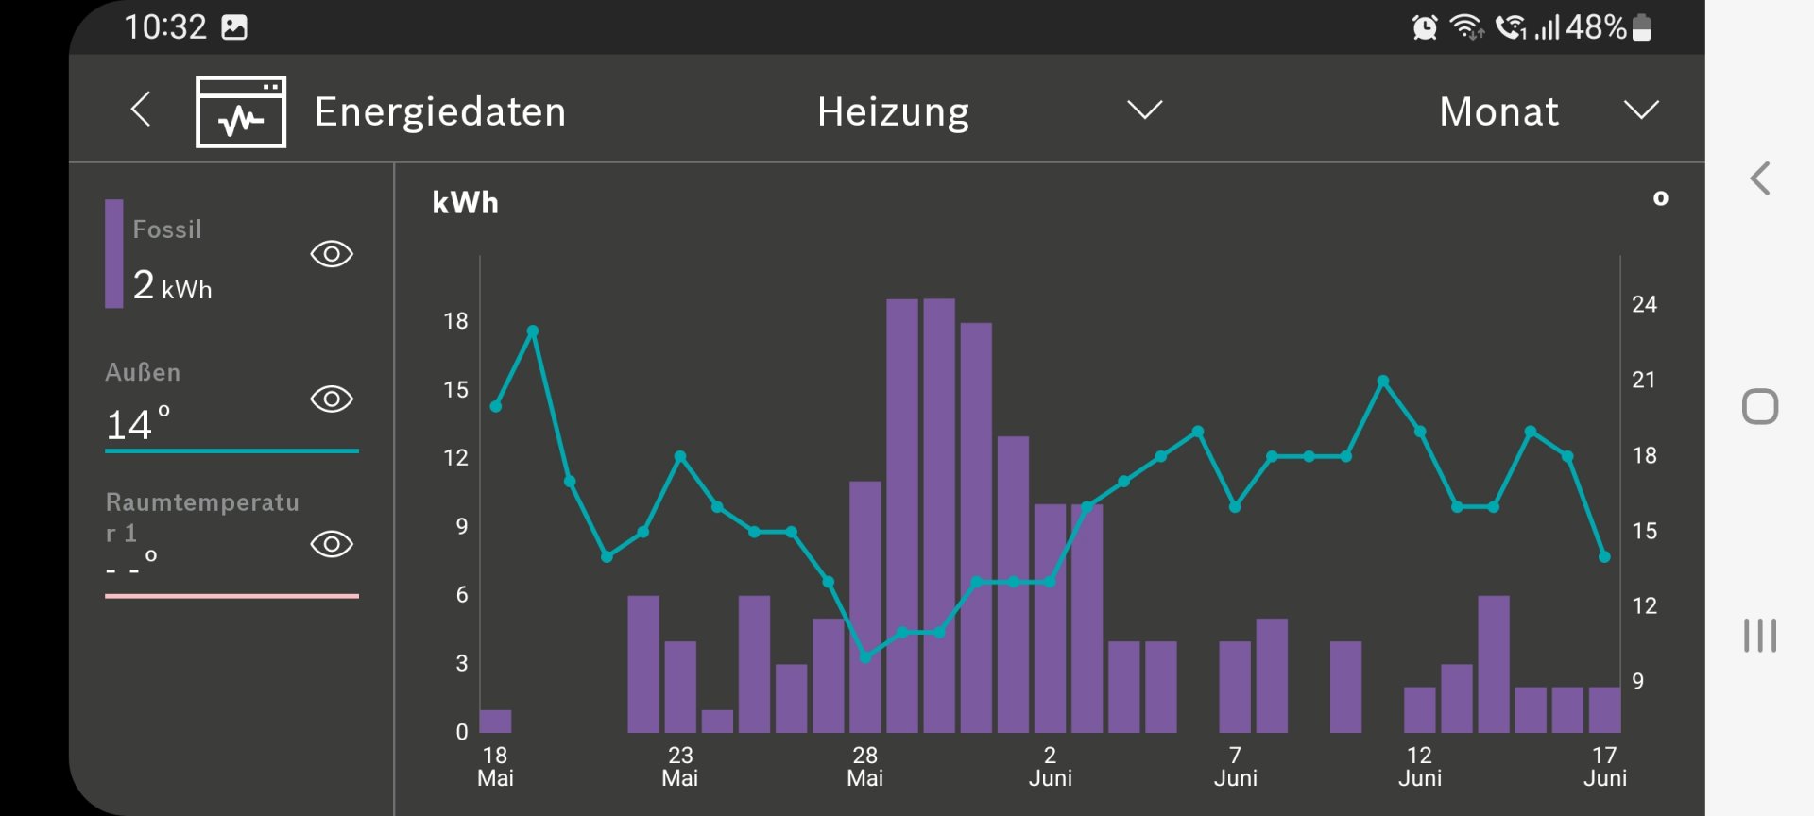The image size is (1814, 816).
Task: Tap the tallest purple bar after 28 Mai
Action: tap(902, 515)
